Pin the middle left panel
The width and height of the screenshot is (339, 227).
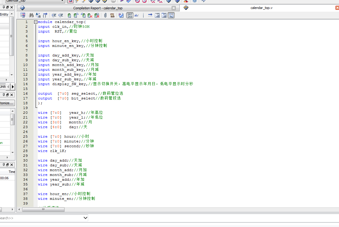coord(4,95)
